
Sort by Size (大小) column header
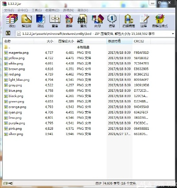[x=44, y=41]
